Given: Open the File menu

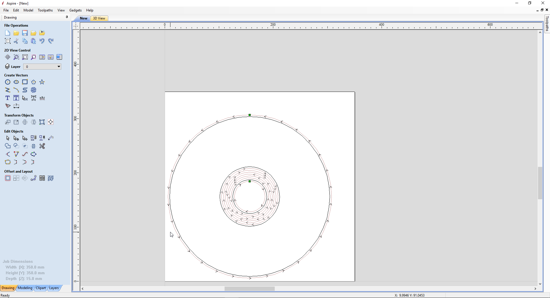Looking at the screenshot, I should coord(6,10).
